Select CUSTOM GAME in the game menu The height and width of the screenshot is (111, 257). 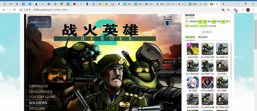pyautogui.click(x=42, y=97)
